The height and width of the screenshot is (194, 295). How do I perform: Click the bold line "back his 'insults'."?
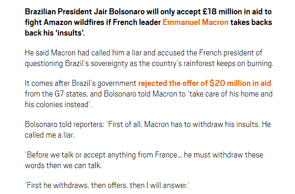[x=55, y=33]
